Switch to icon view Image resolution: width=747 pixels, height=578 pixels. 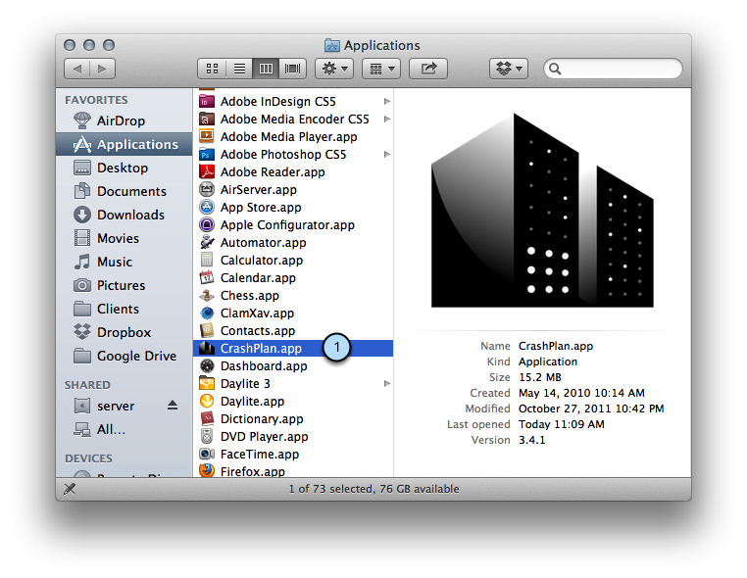coord(212,69)
